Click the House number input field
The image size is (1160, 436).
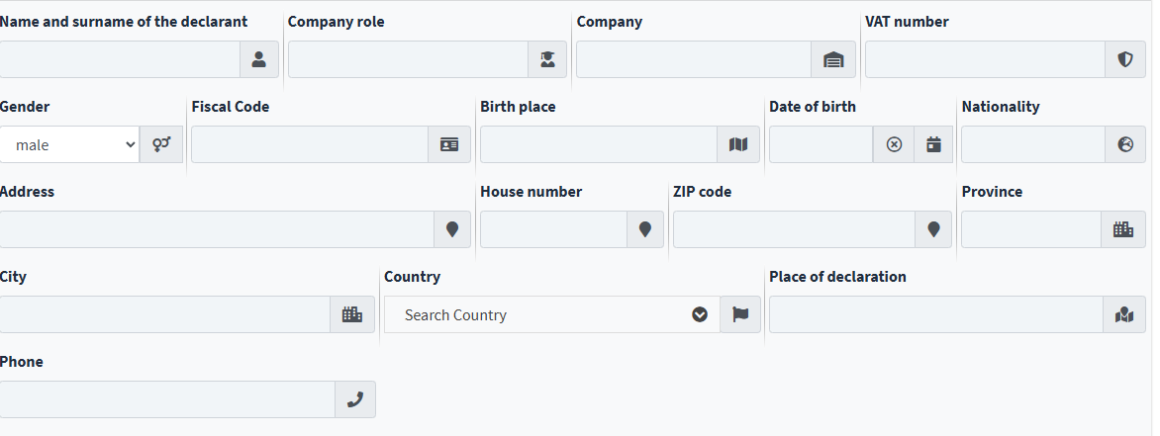[553, 229]
